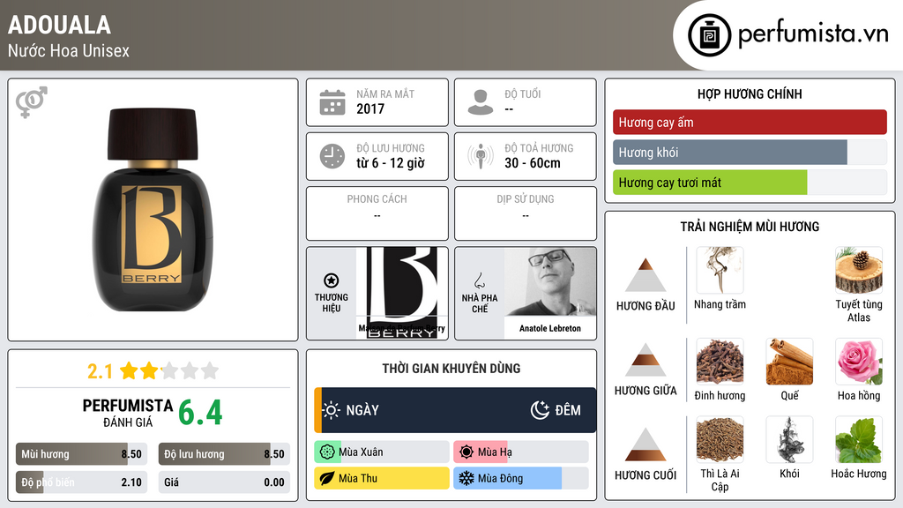Click the nose icon above Nhà pha chế
The height and width of the screenshot is (508, 903).
479,280
